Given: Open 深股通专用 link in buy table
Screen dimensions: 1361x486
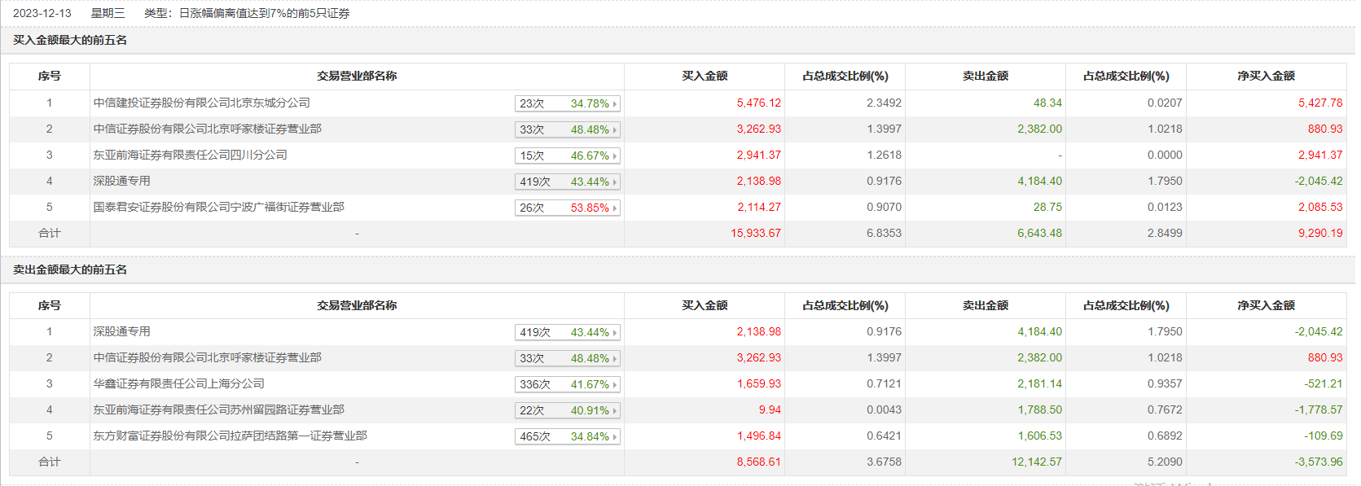Looking at the screenshot, I should pyautogui.click(x=121, y=181).
